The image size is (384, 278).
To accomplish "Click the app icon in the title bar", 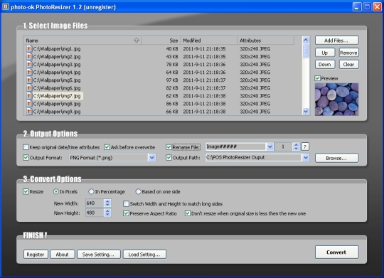I will 5,7.
